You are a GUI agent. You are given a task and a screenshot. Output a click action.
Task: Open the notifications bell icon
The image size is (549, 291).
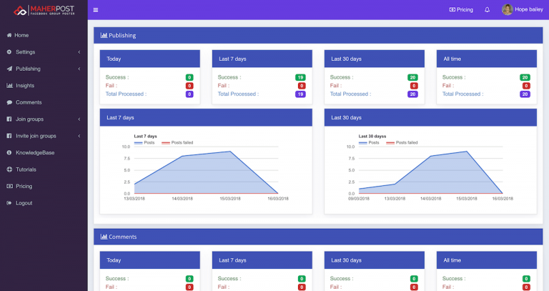point(487,10)
